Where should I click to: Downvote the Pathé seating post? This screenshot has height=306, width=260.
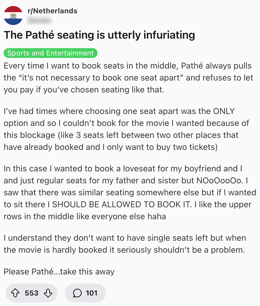[x=48, y=293]
